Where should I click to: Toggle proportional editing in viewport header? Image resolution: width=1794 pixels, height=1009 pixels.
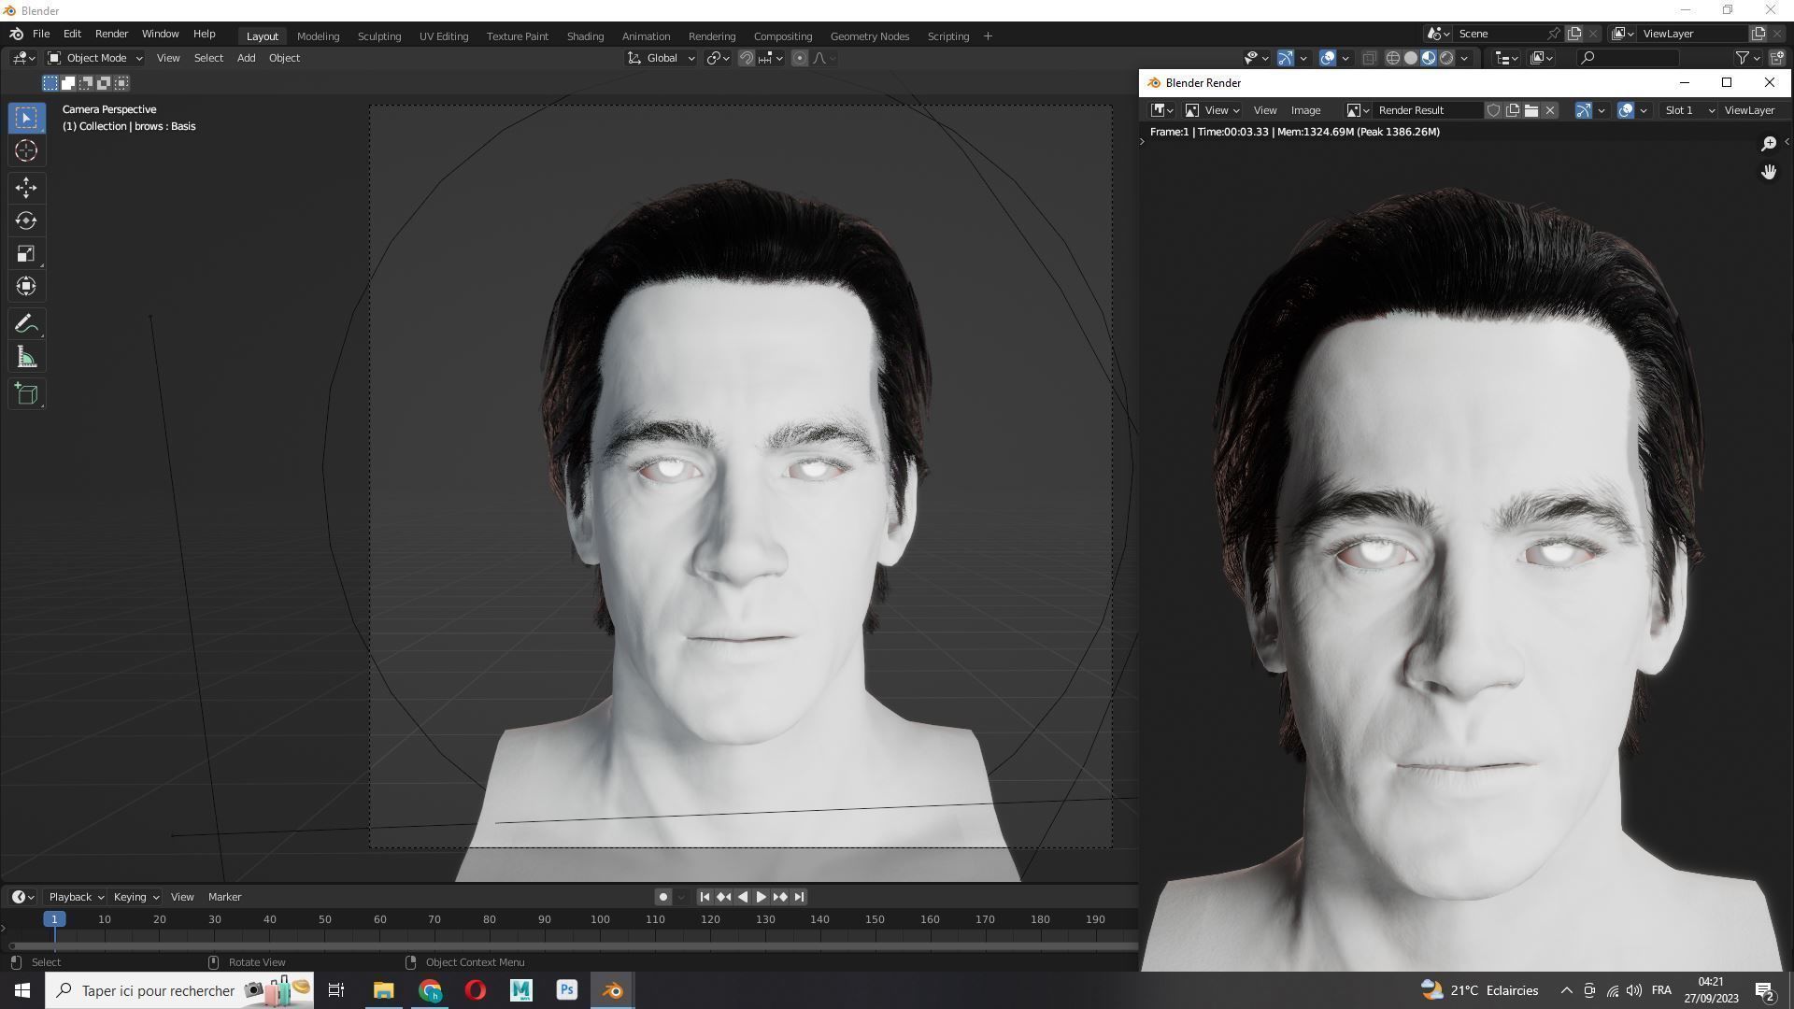point(800,58)
